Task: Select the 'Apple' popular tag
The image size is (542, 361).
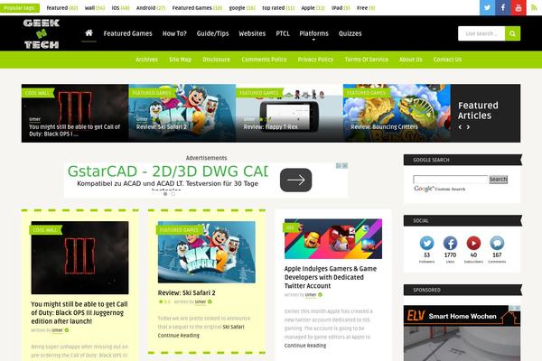Action: click(313, 7)
